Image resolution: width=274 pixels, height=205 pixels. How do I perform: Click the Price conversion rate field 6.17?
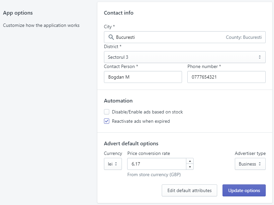point(156,164)
